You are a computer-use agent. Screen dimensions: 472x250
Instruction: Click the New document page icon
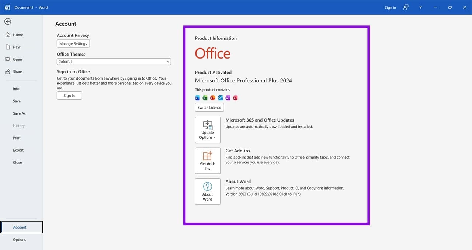[8, 47]
